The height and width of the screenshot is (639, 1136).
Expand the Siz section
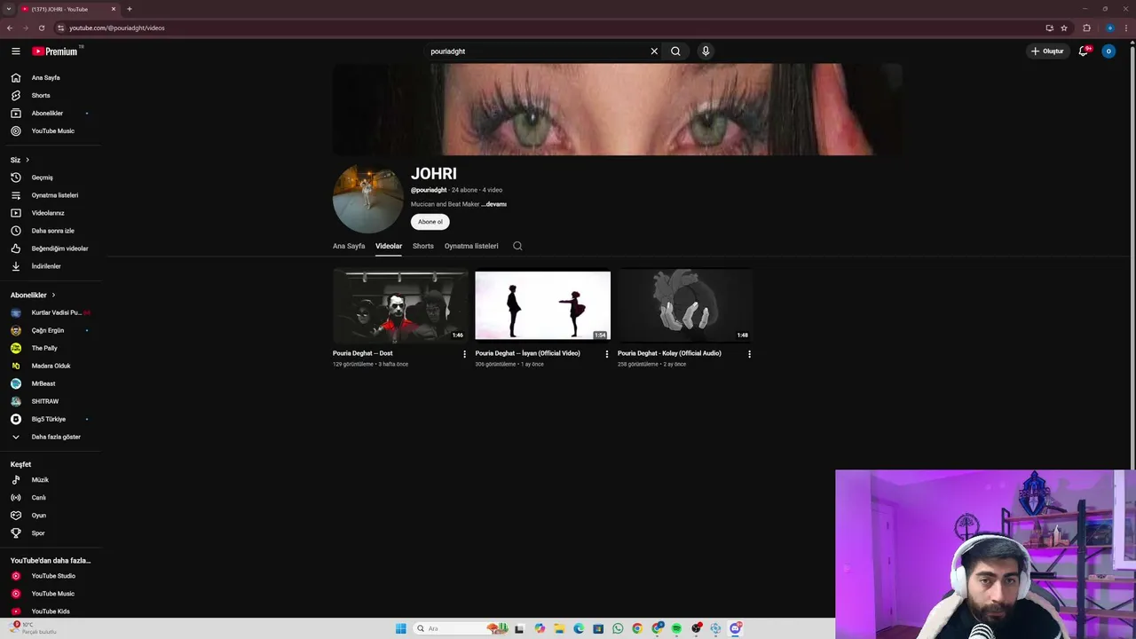click(20, 160)
